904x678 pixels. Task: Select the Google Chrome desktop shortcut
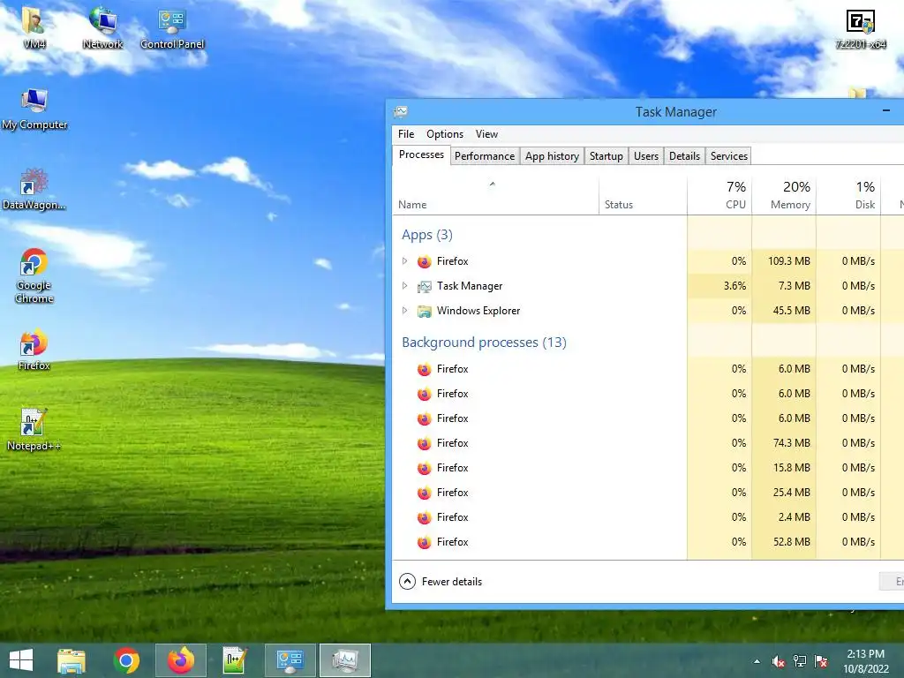[x=34, y=275]
